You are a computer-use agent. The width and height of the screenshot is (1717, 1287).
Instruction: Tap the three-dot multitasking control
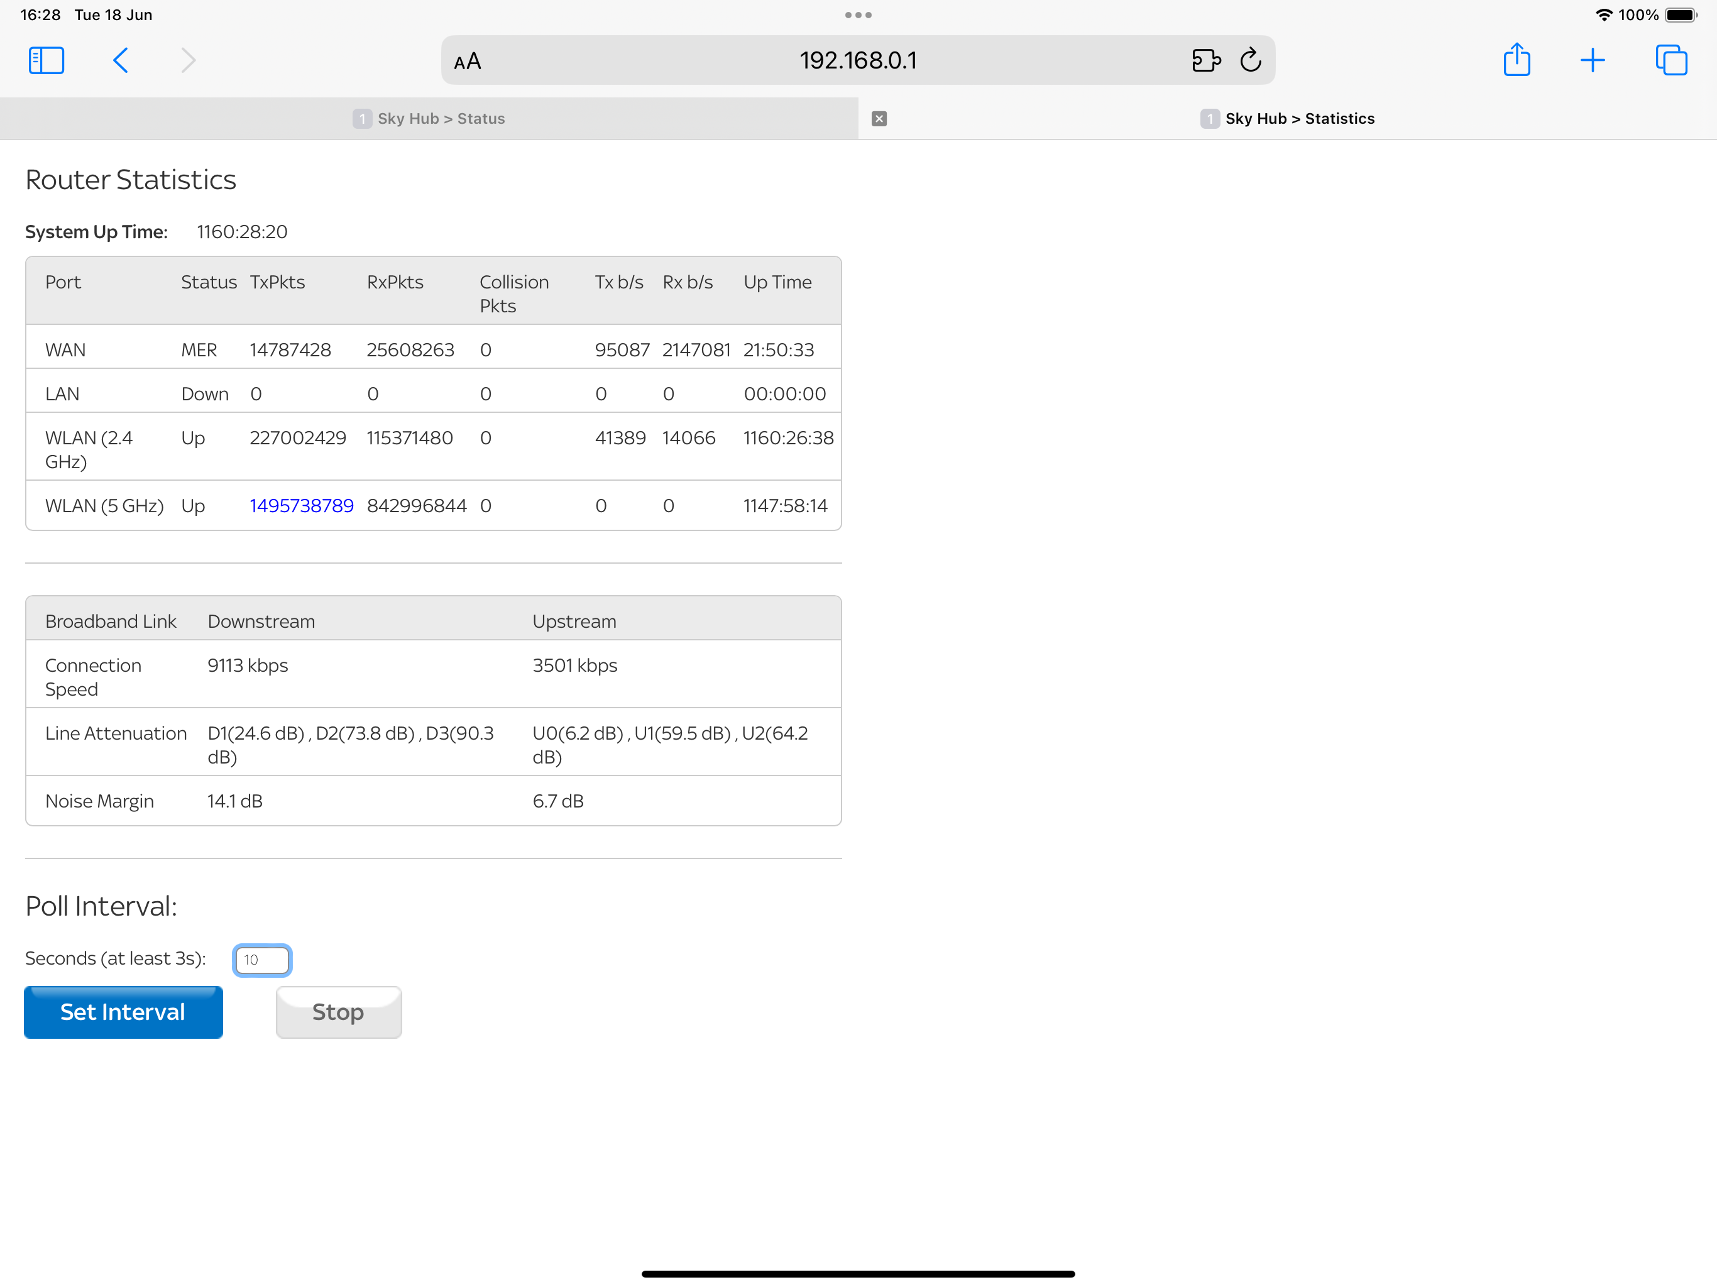pyautogui.click(x=858, y=14)
